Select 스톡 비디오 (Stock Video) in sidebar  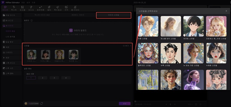coord(12,63)
